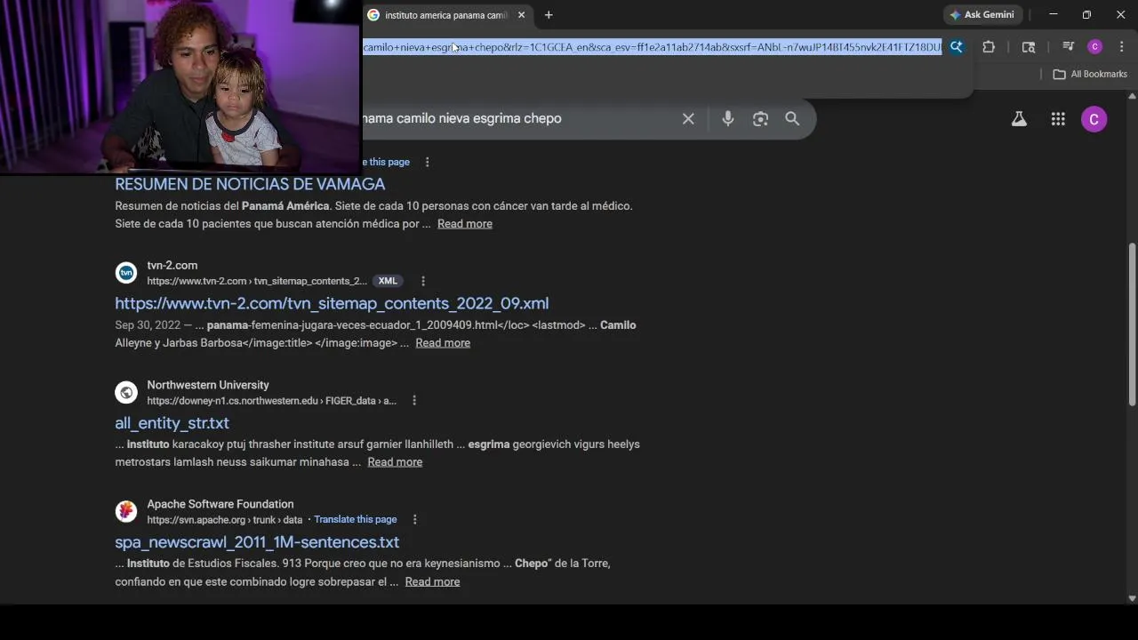Search by image with camera icon
1138x640 pixels.
(x=760, y=118)
